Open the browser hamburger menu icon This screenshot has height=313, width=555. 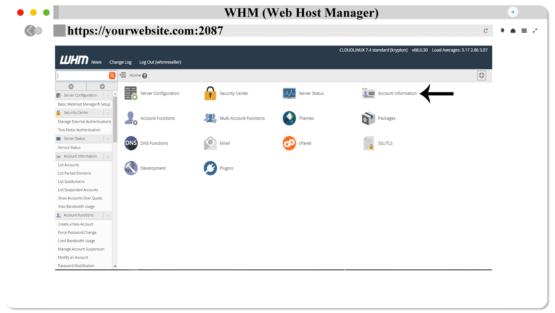click(x=524, y=31)
